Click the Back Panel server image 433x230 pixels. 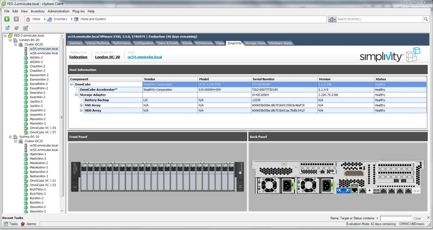point(338,176)
